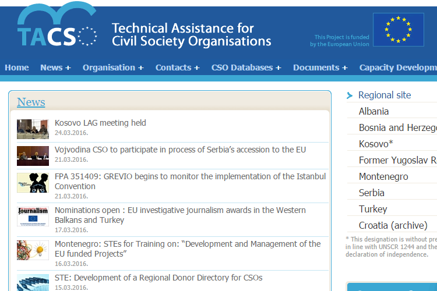Click the GREVIO silhouettes thumbnail
This screenshot has height=291, width=437.
click(x=33, y=183)
